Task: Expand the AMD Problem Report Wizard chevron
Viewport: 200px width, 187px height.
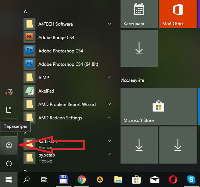Action: [x=109, y=104]
